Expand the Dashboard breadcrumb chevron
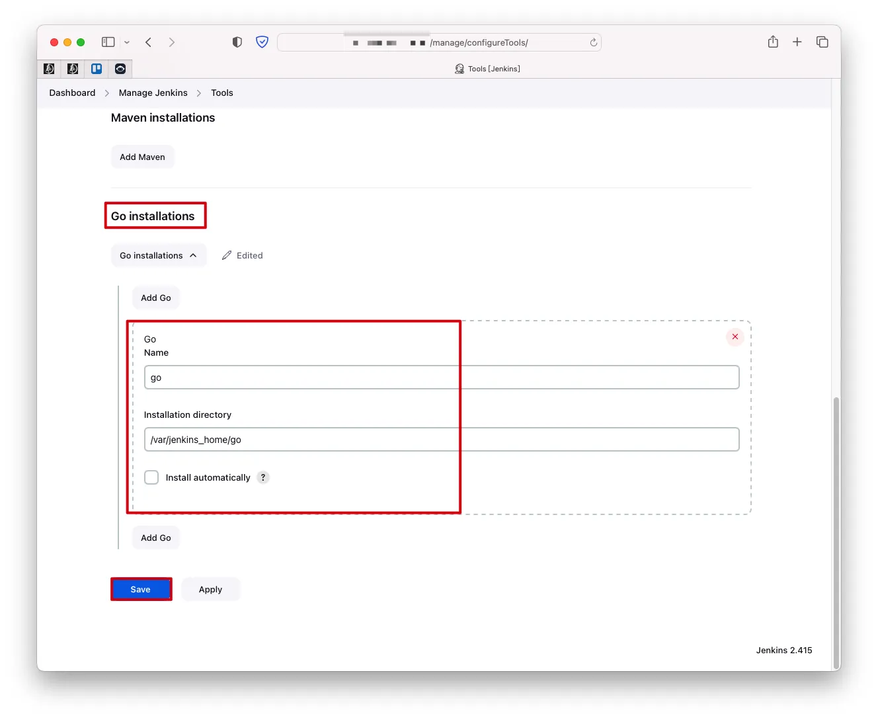The height and width of the screenshot is (720, 878). coord(107,93)
